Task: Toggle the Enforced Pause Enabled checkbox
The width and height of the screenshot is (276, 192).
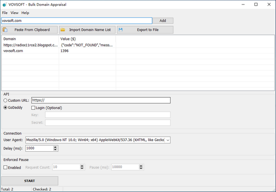Action: point(6,167)
